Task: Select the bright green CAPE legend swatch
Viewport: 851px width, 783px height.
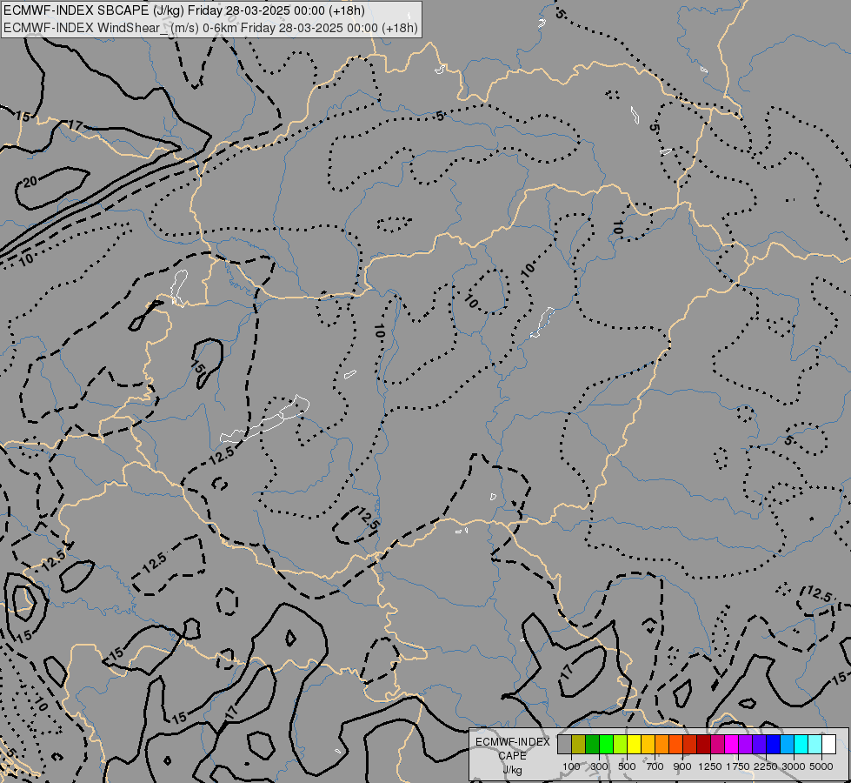Action: point(606,745)
